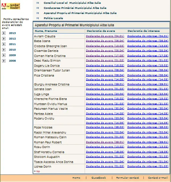Select year 2010 declarations
Viewport: 171px width, 182px height.
click(12, 50)
